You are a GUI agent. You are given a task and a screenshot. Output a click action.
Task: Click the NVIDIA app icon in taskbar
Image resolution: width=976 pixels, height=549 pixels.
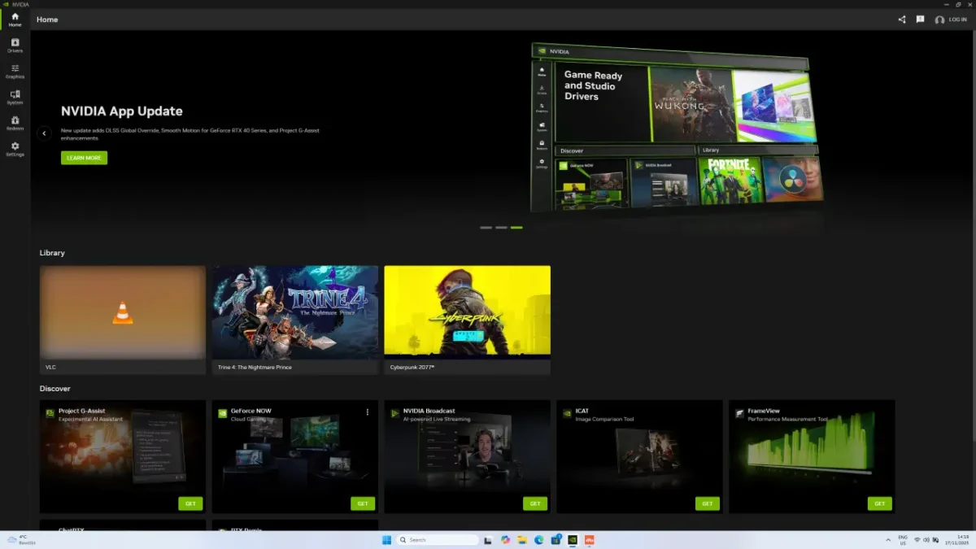pyautogui.click(x=573, y=539)
